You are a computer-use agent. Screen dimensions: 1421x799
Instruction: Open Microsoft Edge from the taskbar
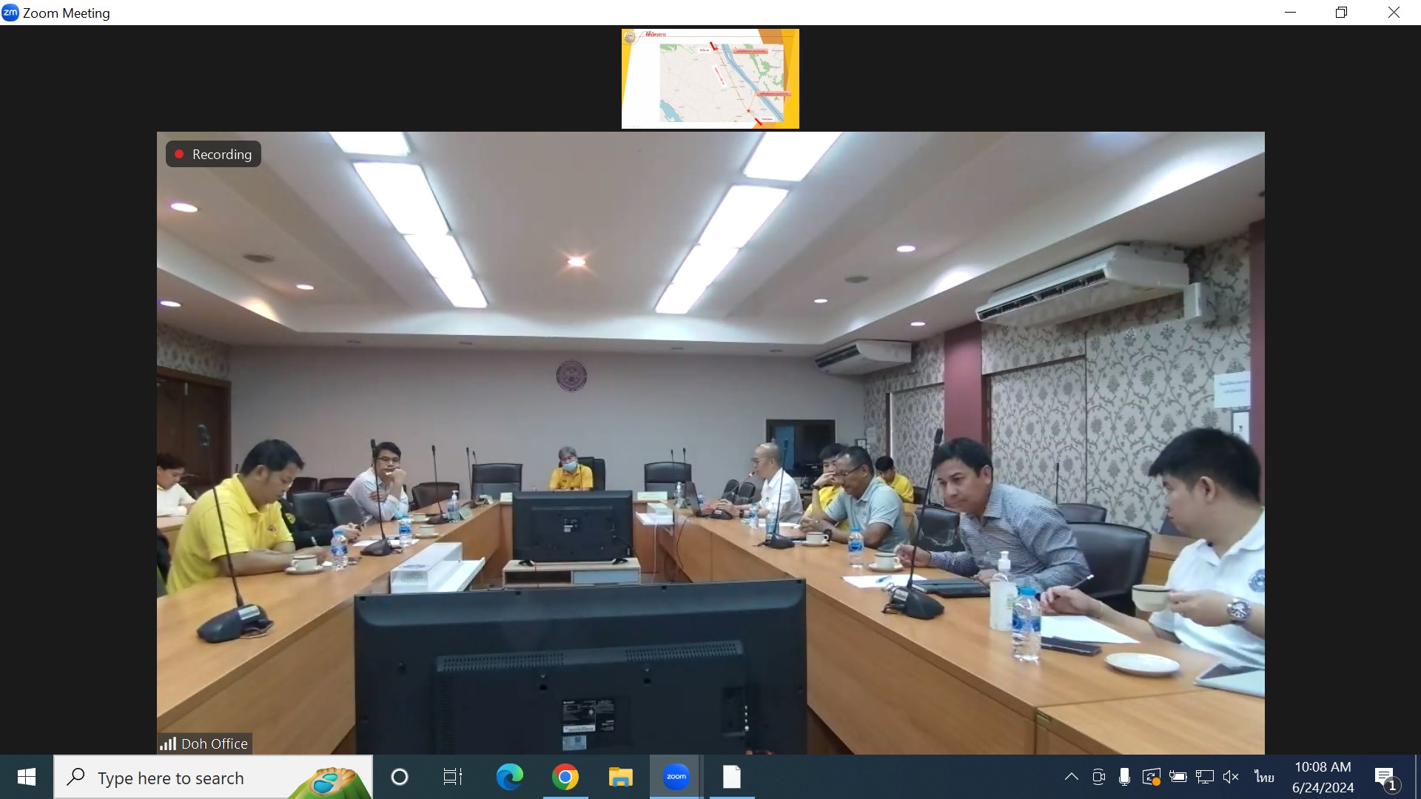tap(509, 777)
